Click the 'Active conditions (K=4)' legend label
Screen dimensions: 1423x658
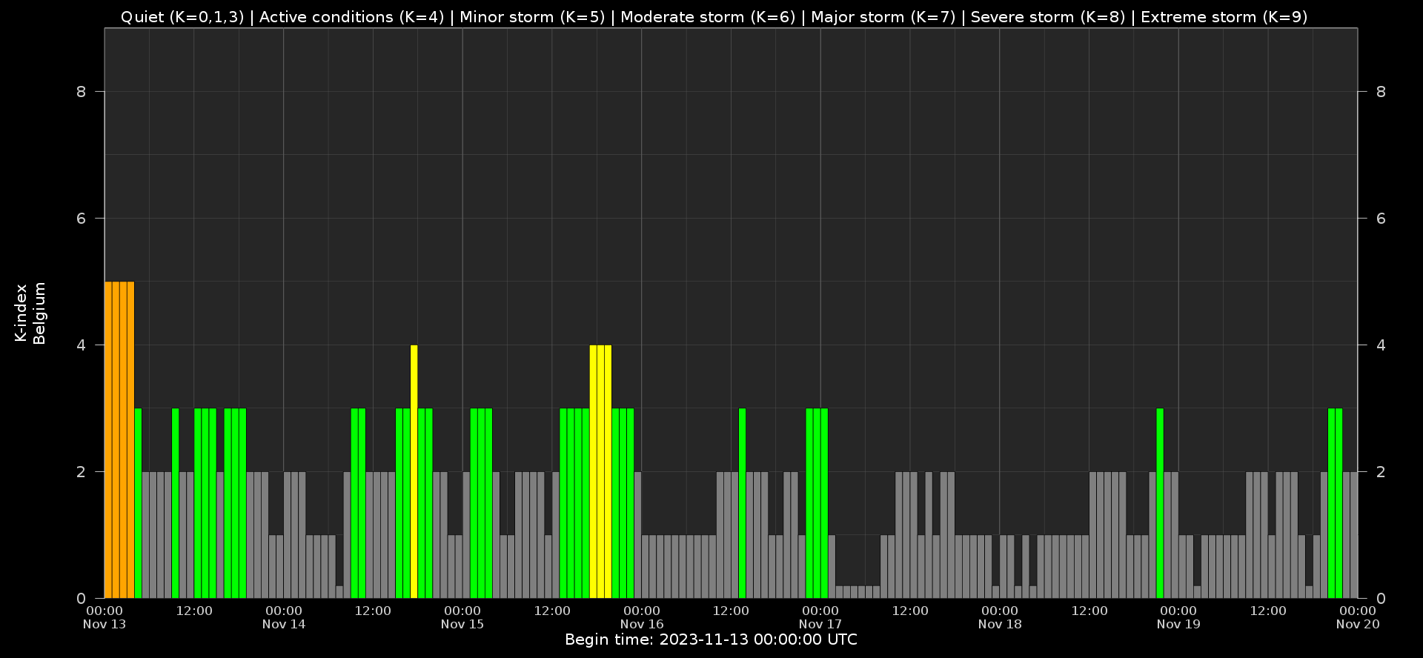(352, 17)
